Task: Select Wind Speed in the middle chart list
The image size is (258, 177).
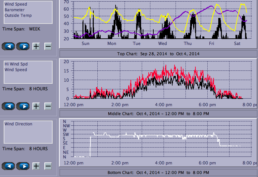Action: (x=16, y=70)
